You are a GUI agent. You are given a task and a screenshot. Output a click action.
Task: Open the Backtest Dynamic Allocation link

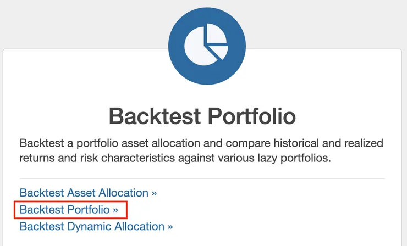[x=92, y=226]
